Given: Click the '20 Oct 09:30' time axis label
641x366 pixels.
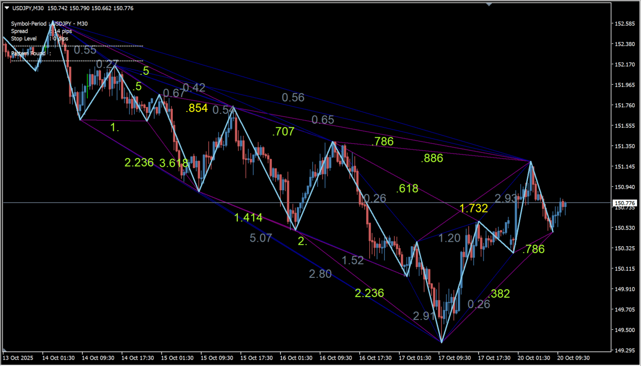Looking at the screenshot, I should 573,358.
